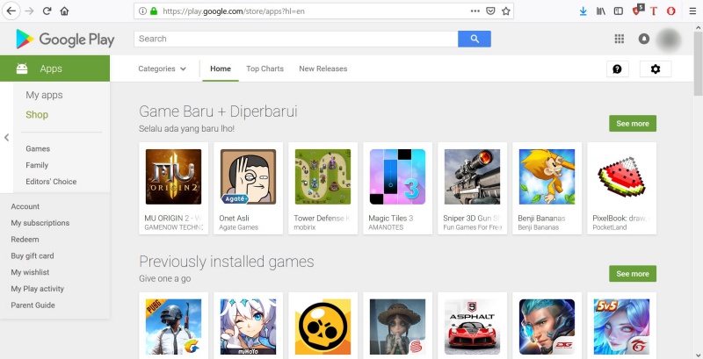Open Play Store settings gear icon

pos(656,69)
